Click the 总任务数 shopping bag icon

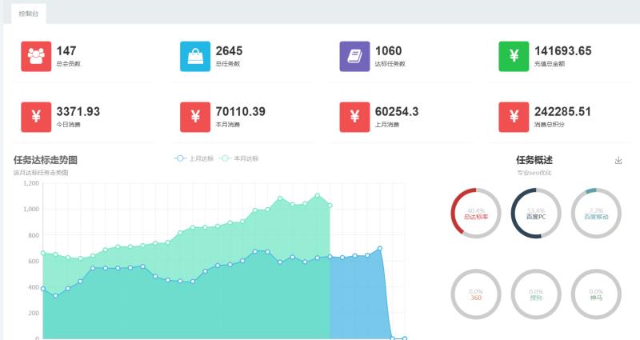195,56
